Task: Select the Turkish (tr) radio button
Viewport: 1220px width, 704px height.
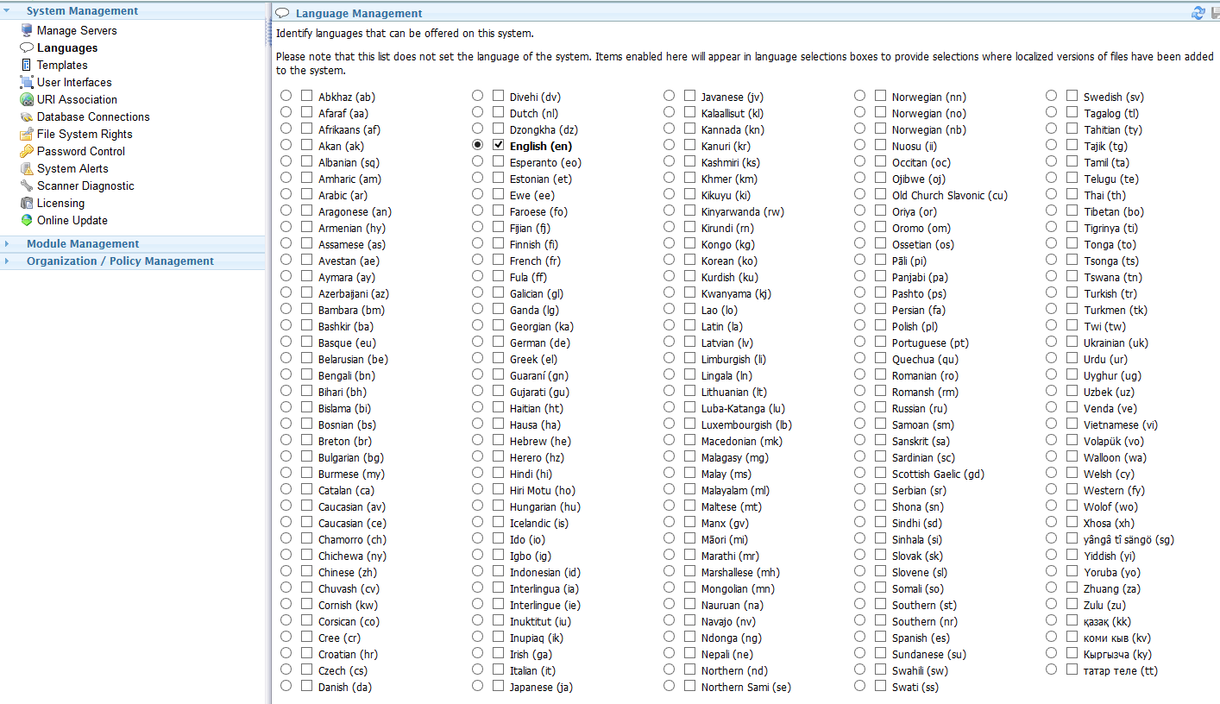Action: click(1051, 292)
